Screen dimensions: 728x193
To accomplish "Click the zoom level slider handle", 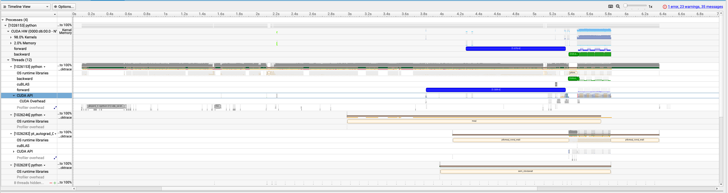I will 626,6.
